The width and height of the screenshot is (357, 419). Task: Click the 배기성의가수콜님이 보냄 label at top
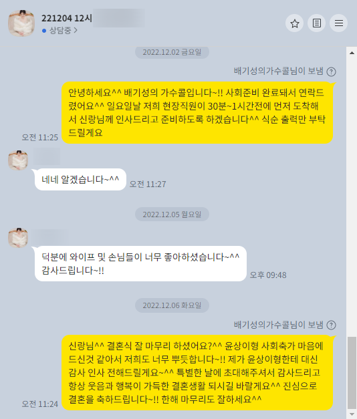click(278, 71)
